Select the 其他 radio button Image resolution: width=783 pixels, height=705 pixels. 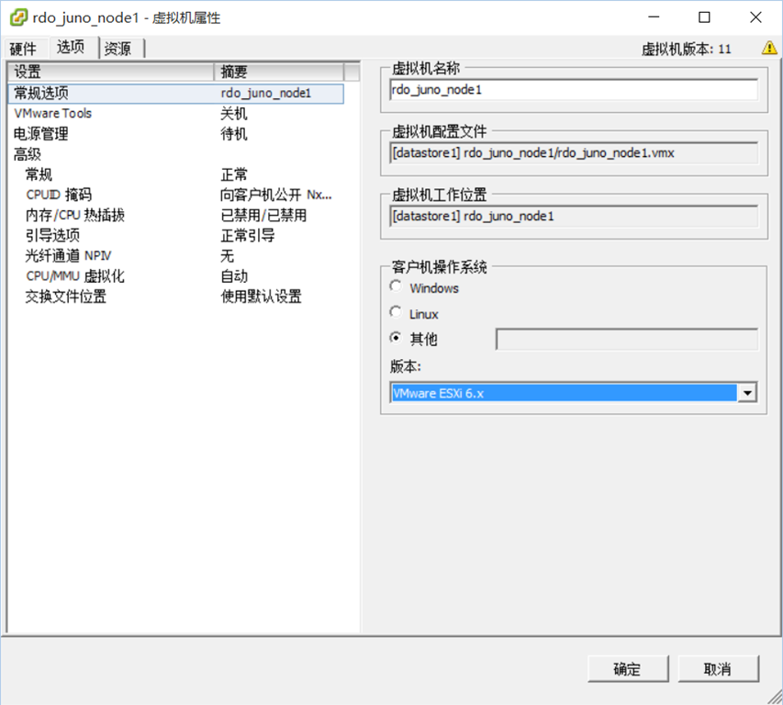[x=396, y=338]
